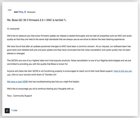Give the post a thumbs-up
140x118 pixels.
pos(7,111)
